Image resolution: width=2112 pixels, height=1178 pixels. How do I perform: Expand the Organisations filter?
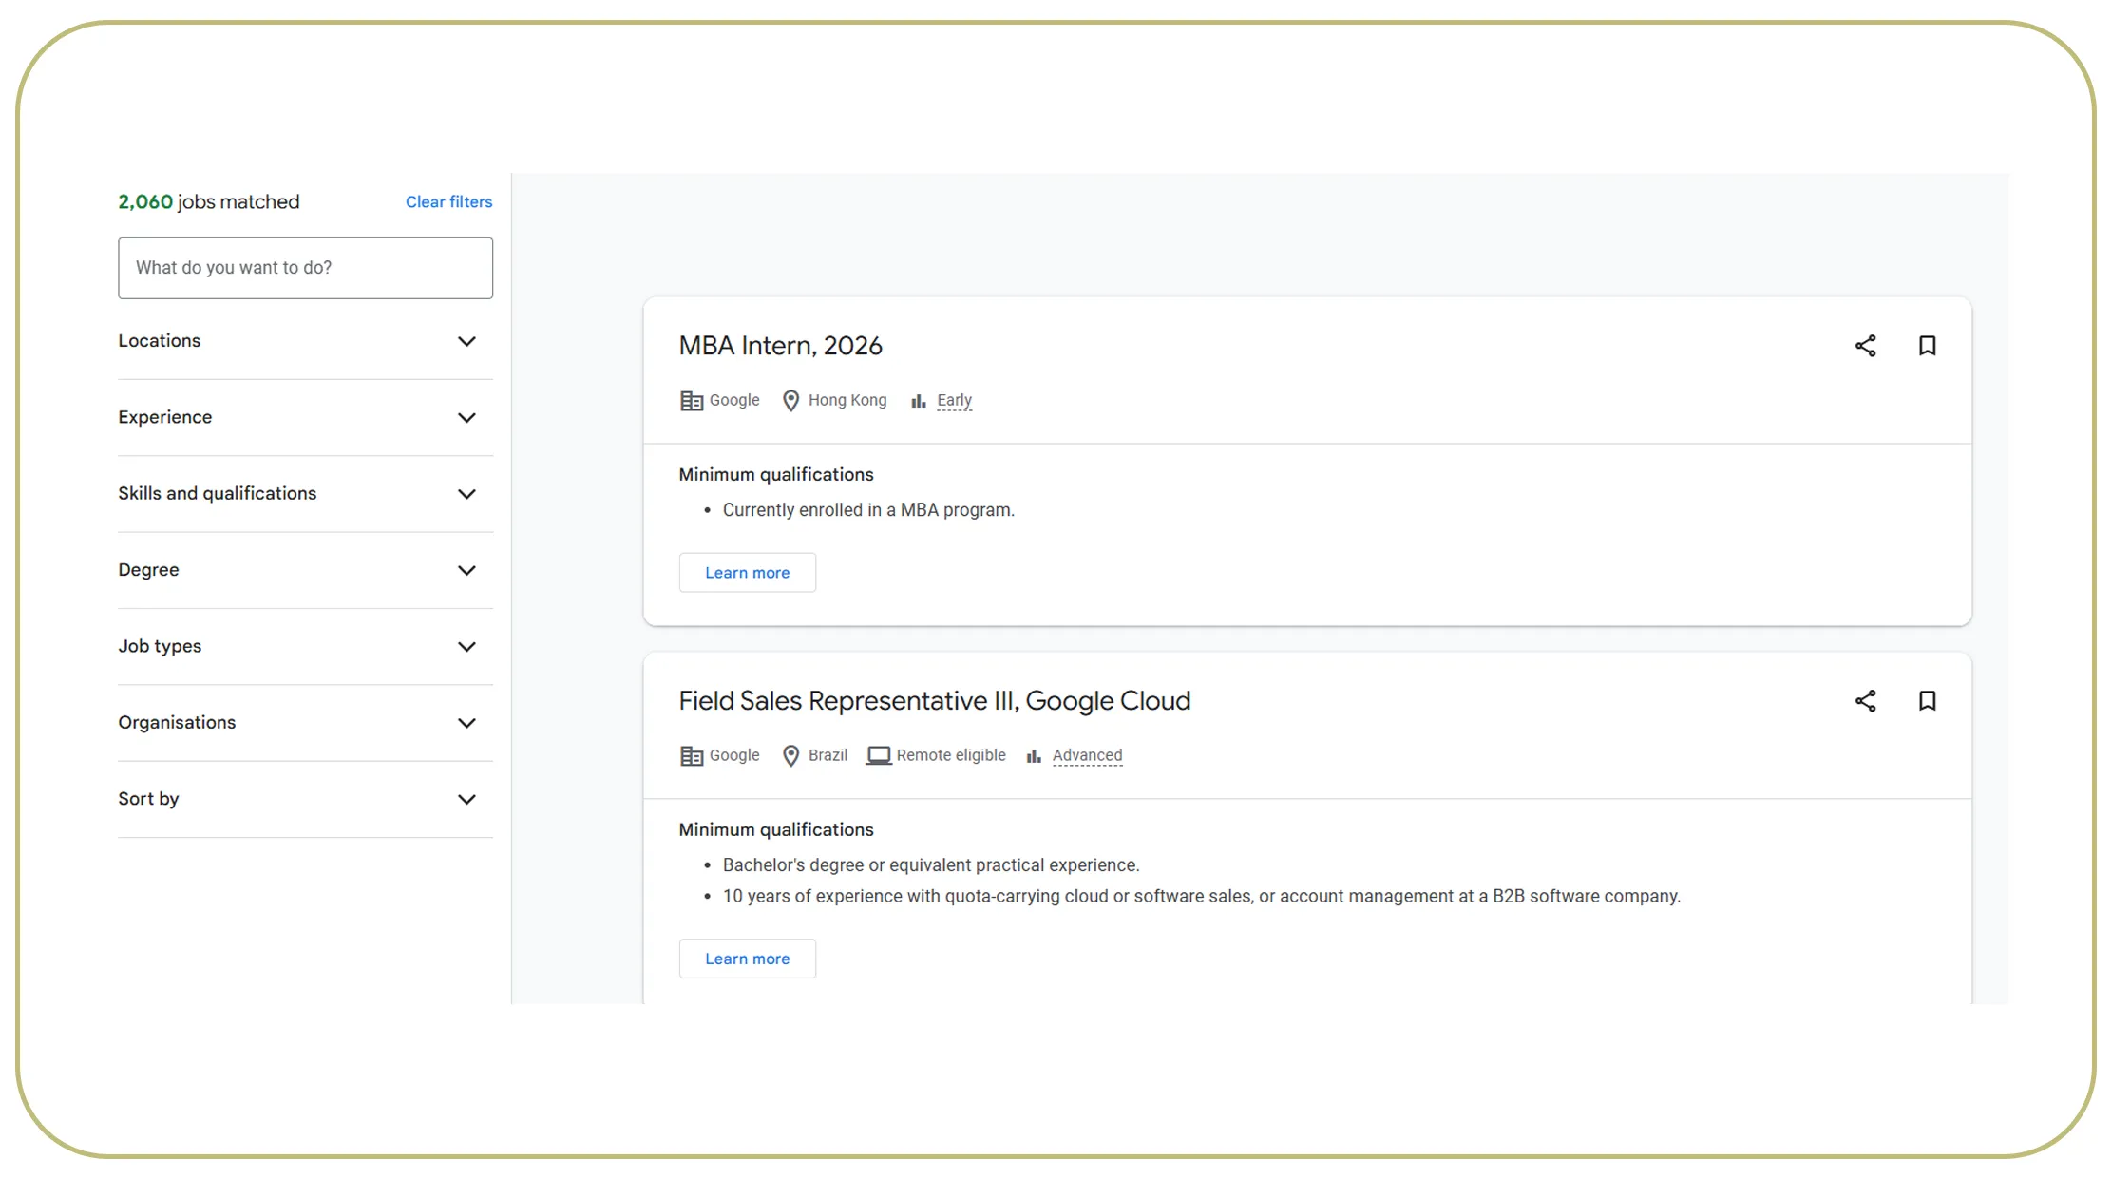(x=466, y=723)
